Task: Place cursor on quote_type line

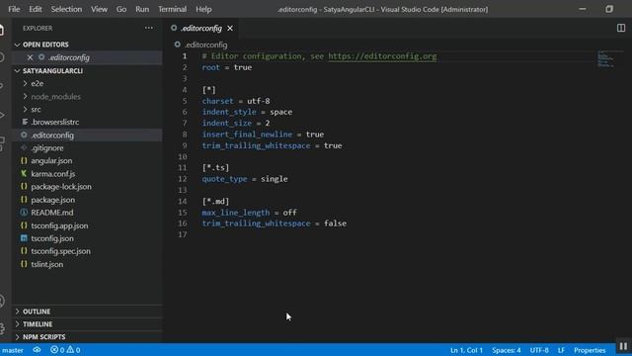Action: [x=245, y=179]
